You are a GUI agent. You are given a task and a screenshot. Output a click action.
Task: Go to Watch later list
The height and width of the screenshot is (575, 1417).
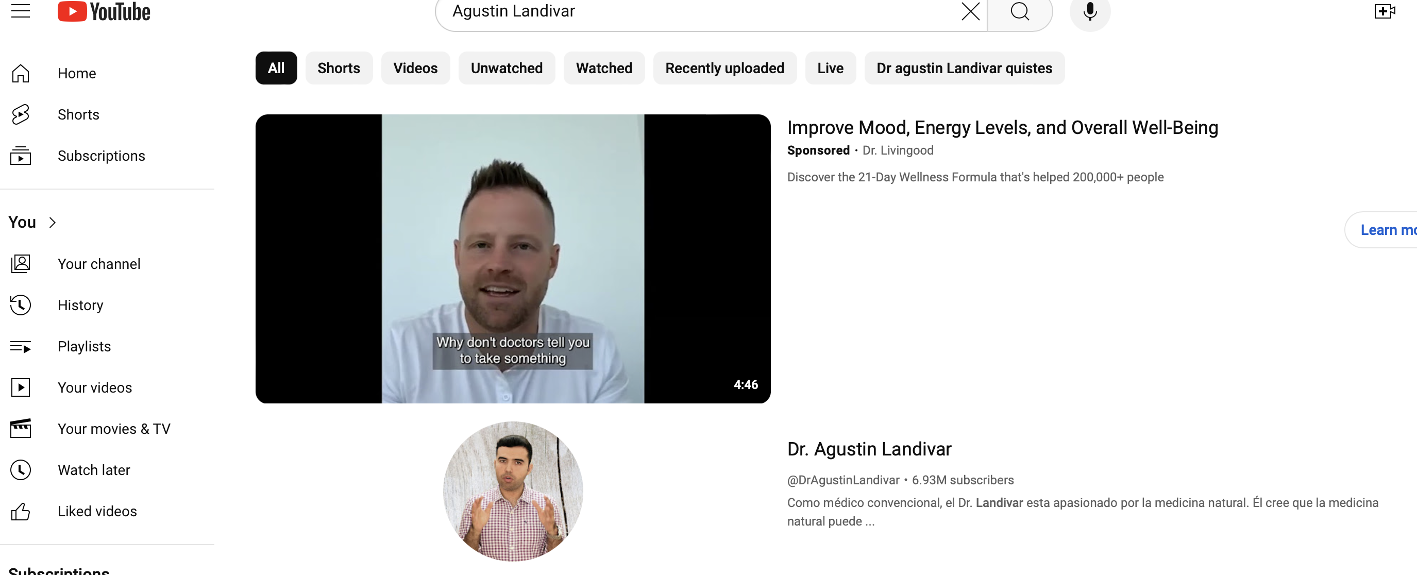(x=93, y=470)
